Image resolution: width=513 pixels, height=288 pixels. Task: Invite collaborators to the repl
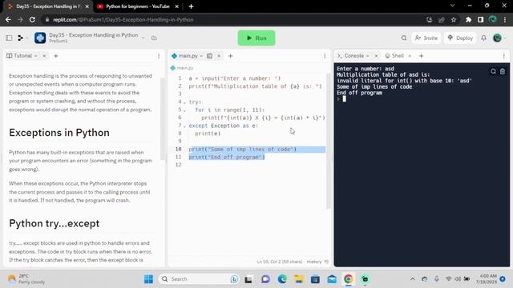coord(426,38)
